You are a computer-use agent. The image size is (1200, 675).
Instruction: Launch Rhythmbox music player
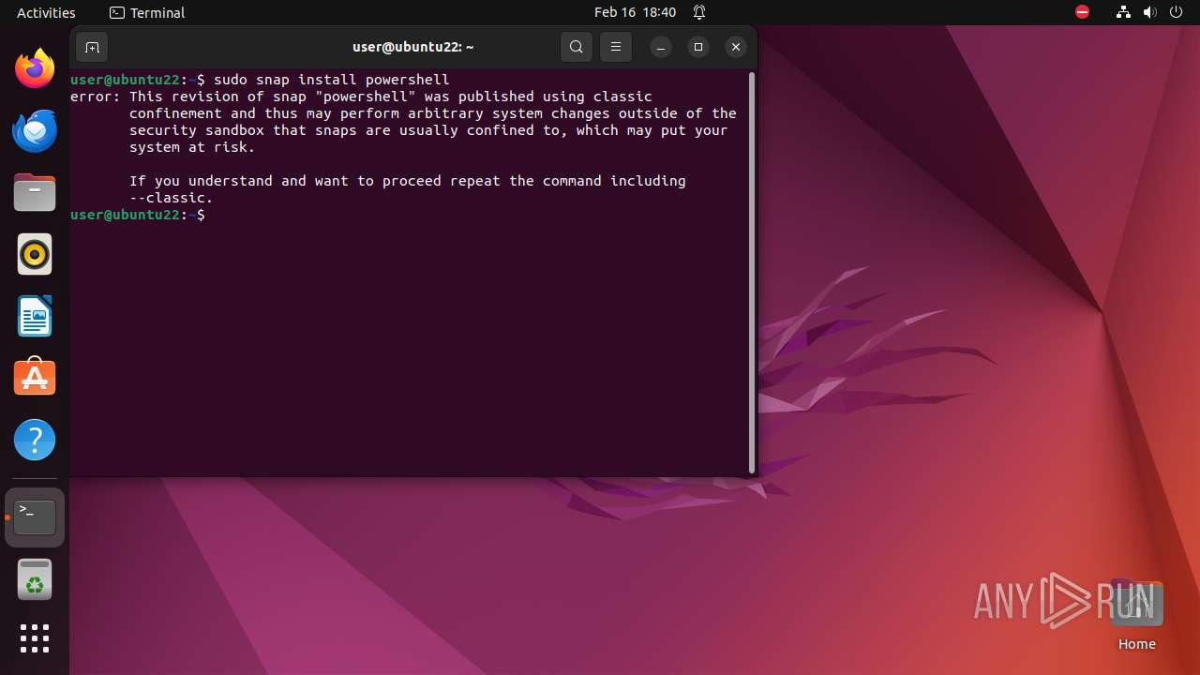point(35,254)
